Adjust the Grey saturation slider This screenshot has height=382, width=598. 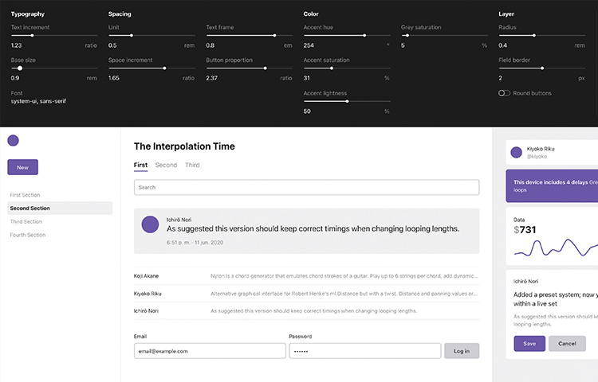point(445,35)
